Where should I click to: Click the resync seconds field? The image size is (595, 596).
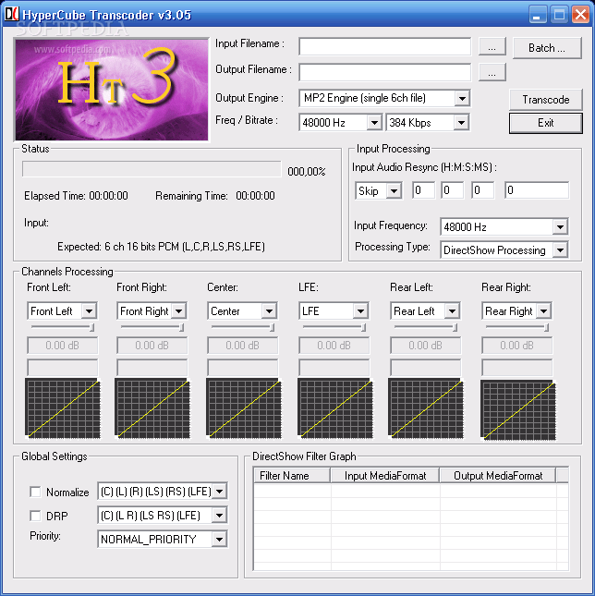click(482, 190)
